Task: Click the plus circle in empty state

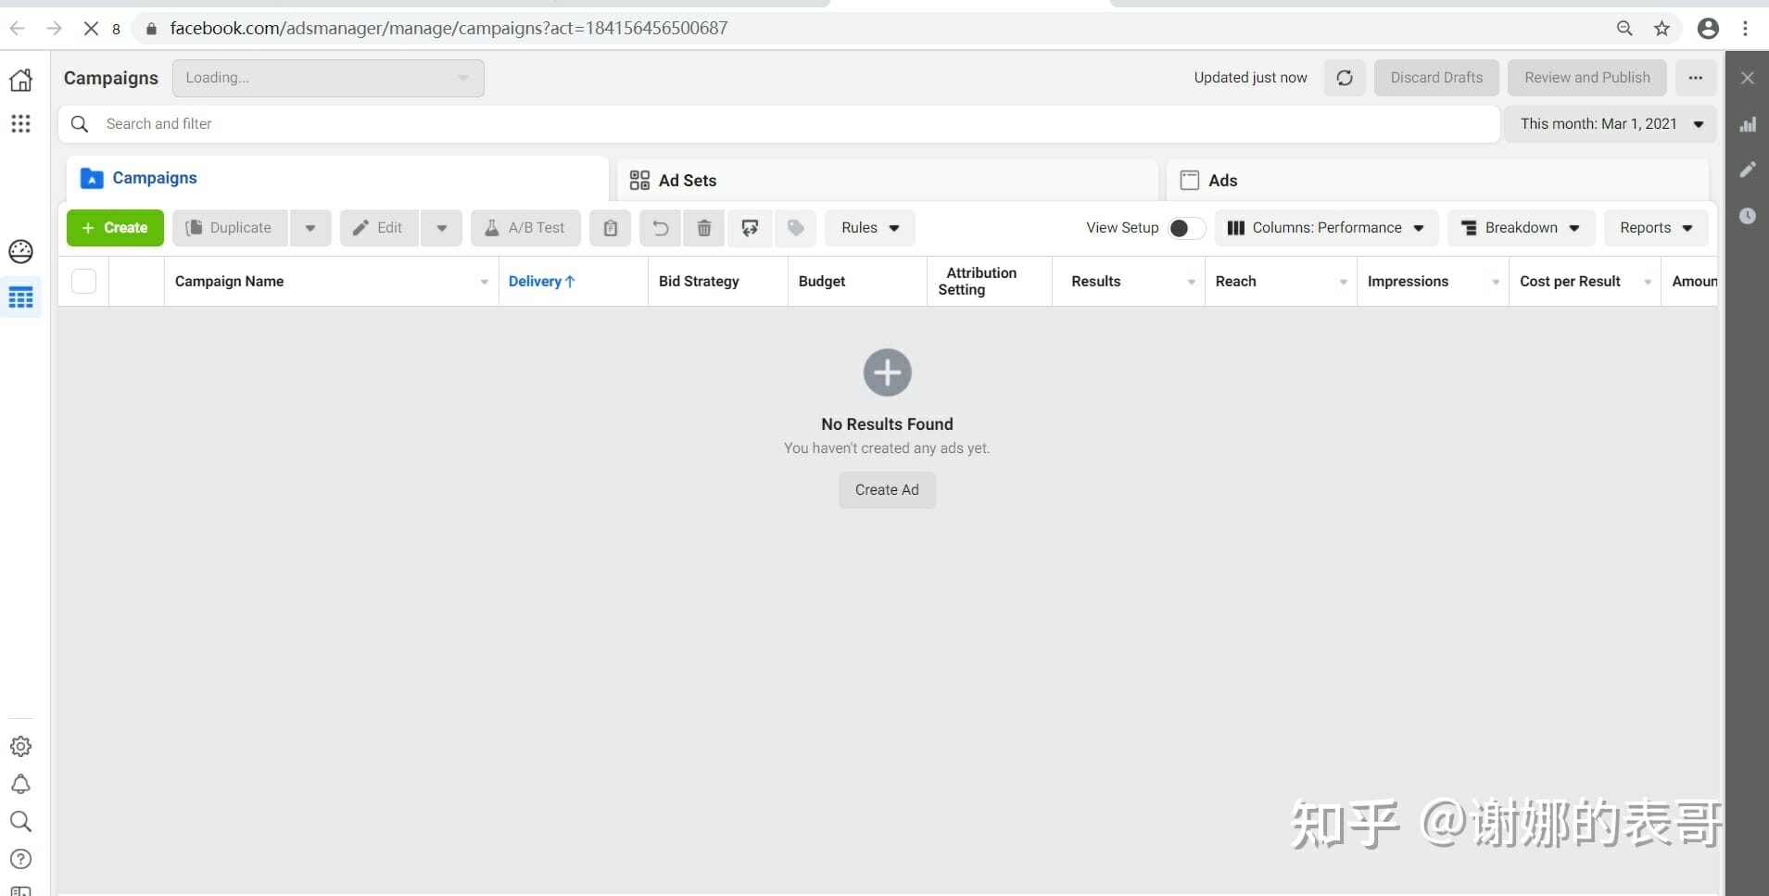Action: tap(887, 372)
